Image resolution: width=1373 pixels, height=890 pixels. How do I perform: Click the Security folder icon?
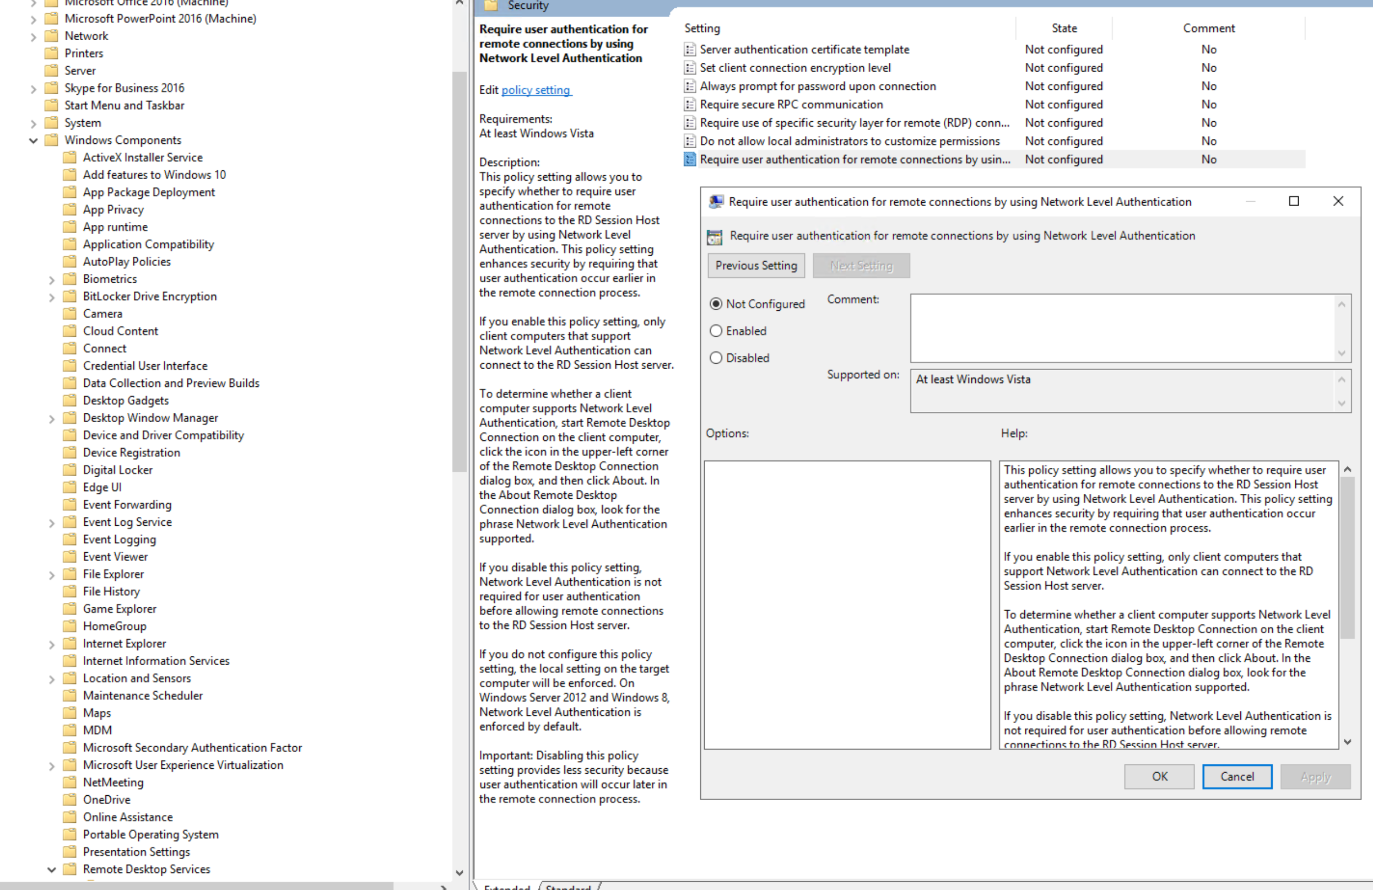coord(491,6)
